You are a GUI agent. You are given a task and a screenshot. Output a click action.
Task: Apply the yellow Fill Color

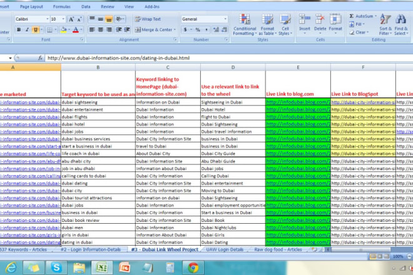point(63,30)
